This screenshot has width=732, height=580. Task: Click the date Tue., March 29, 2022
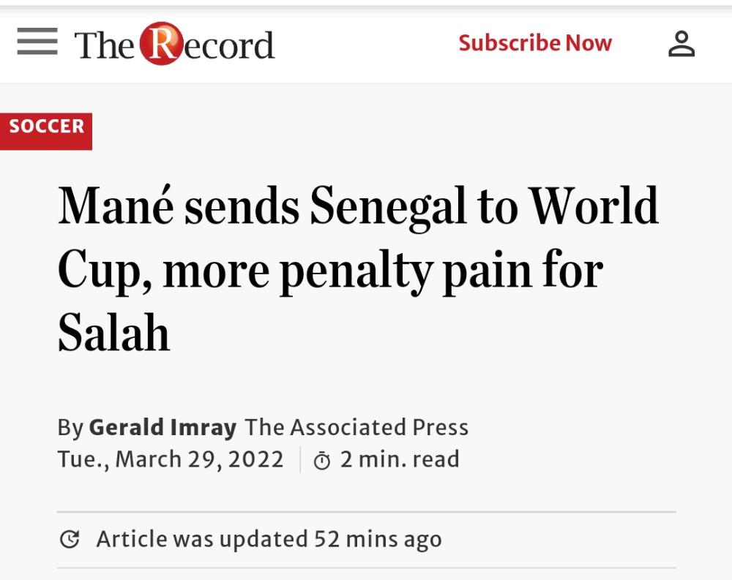171,459
